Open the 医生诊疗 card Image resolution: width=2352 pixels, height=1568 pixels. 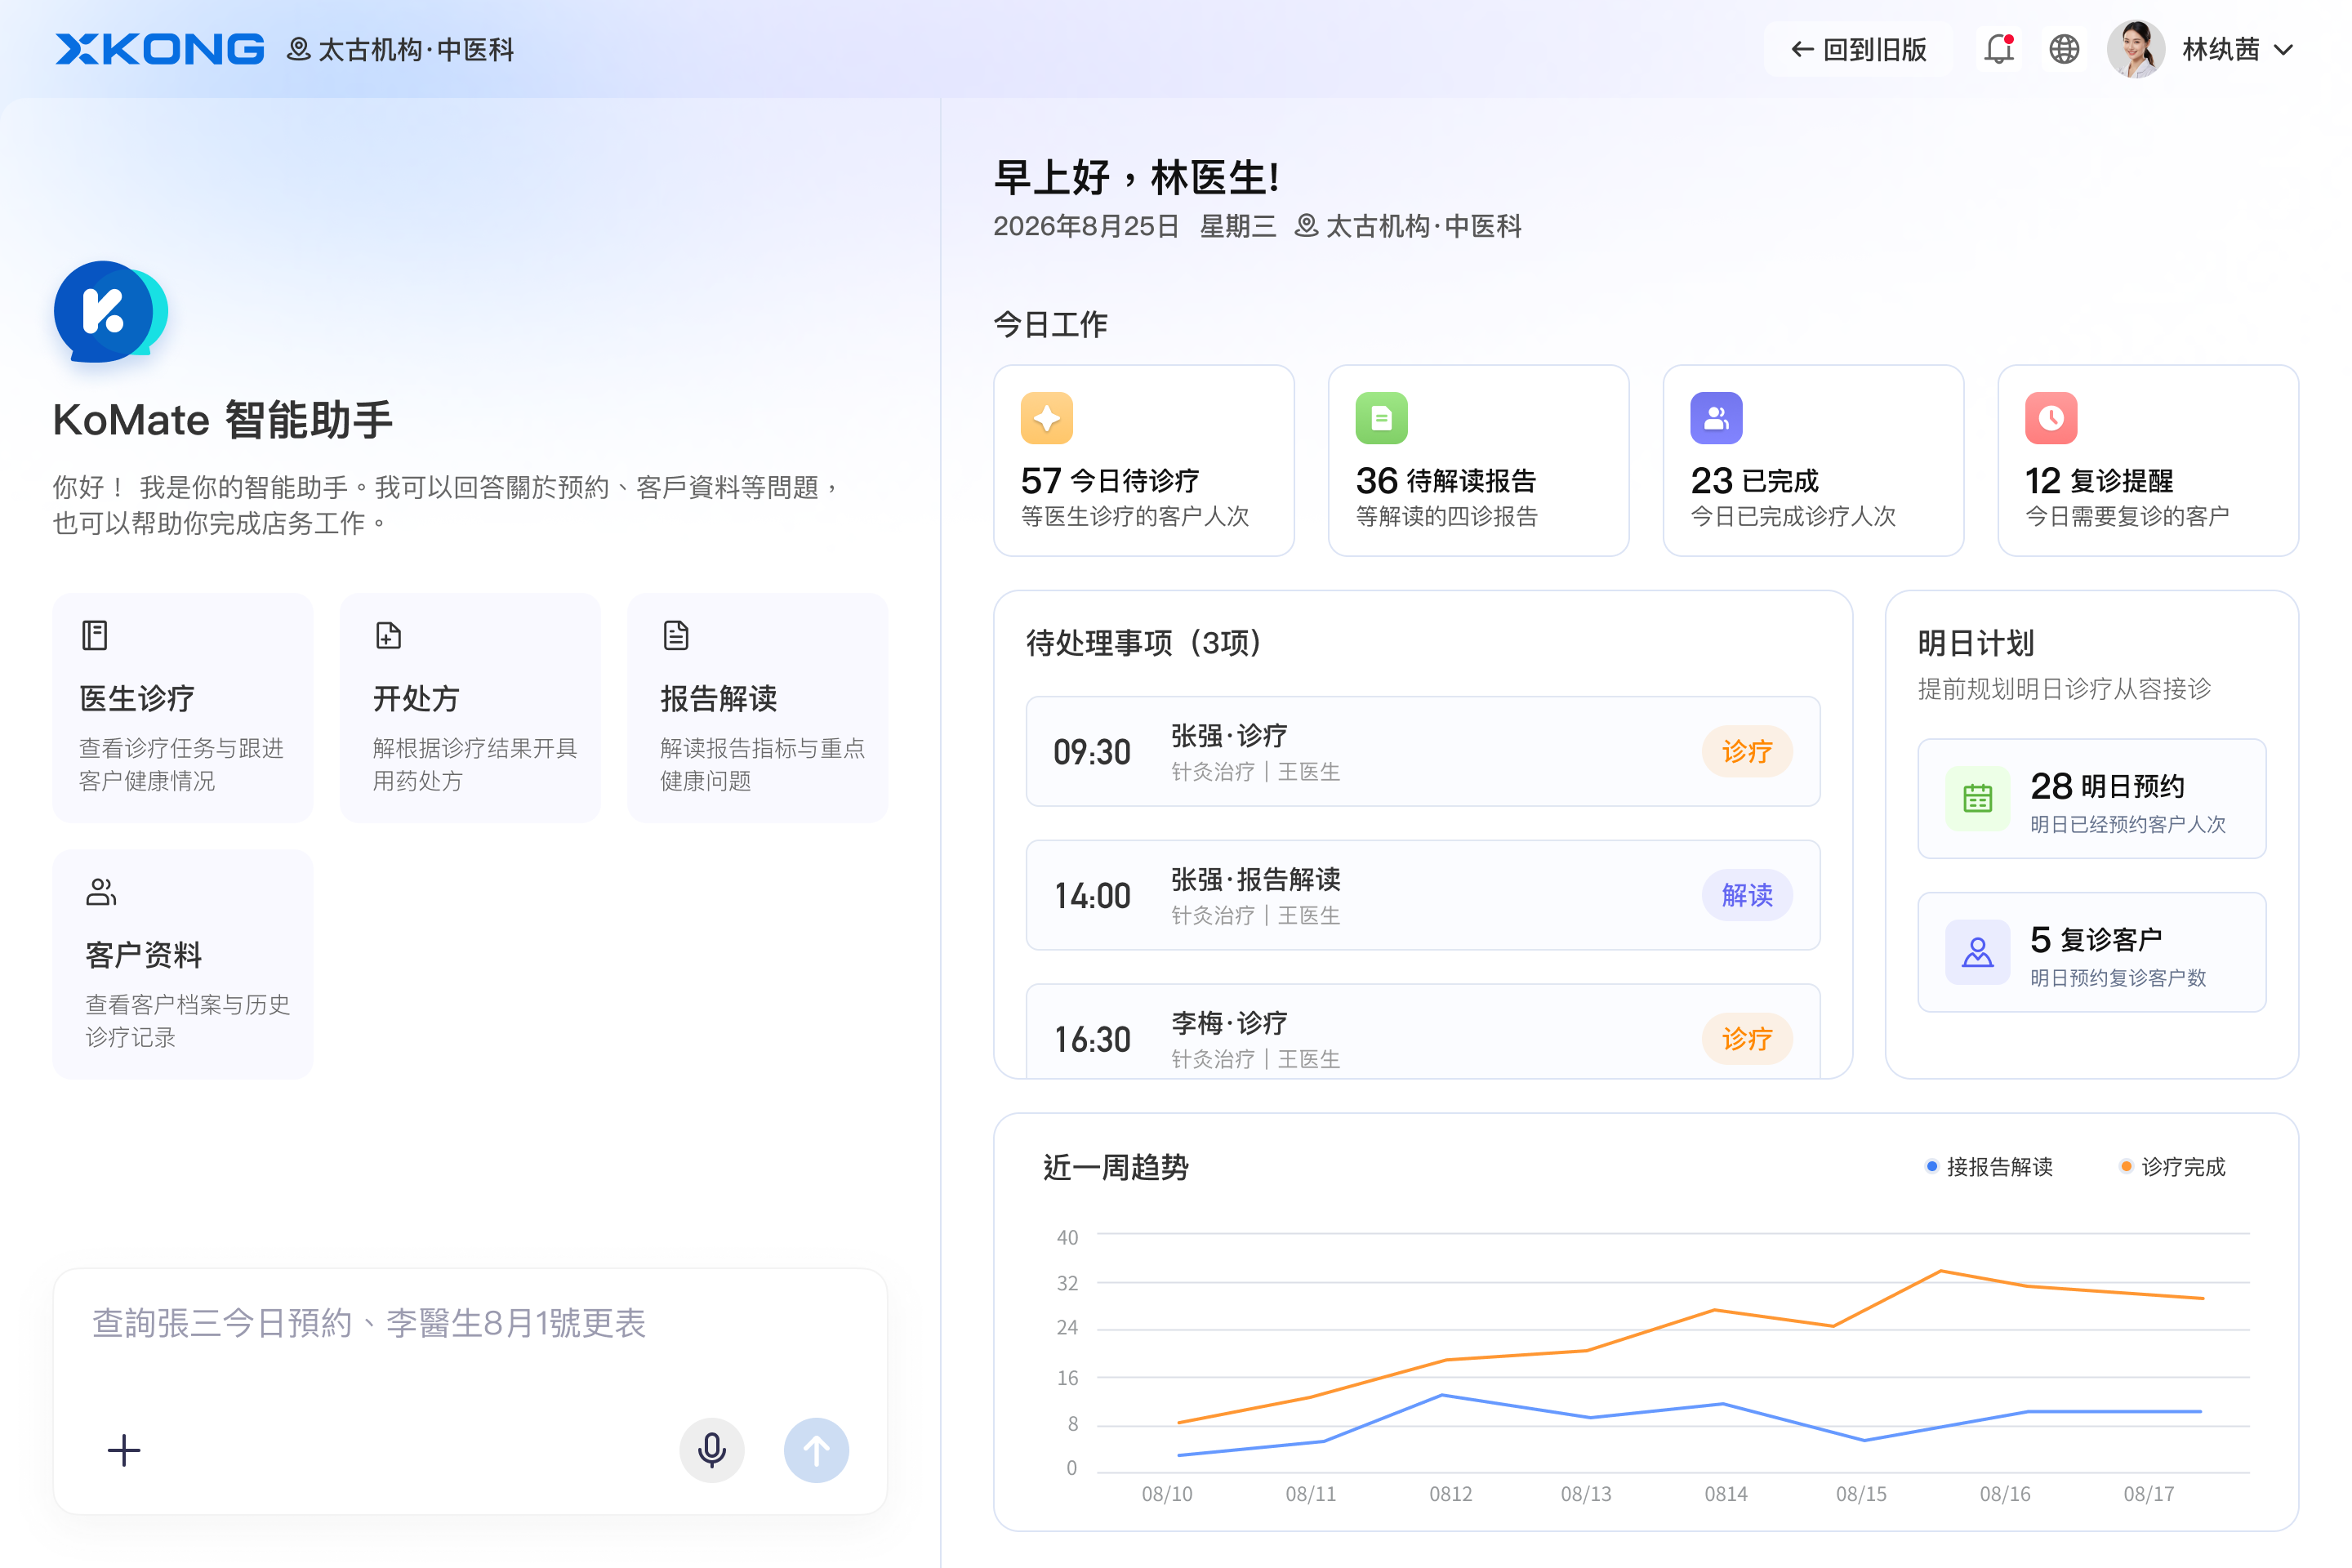coord(183,708)
